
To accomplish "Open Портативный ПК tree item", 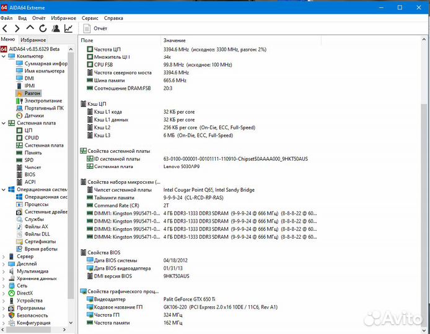I will [x=40, y=108].
